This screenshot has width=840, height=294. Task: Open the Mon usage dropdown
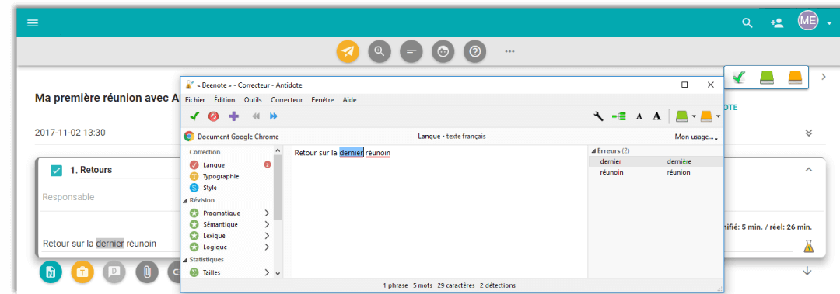[x=696, y=137]
